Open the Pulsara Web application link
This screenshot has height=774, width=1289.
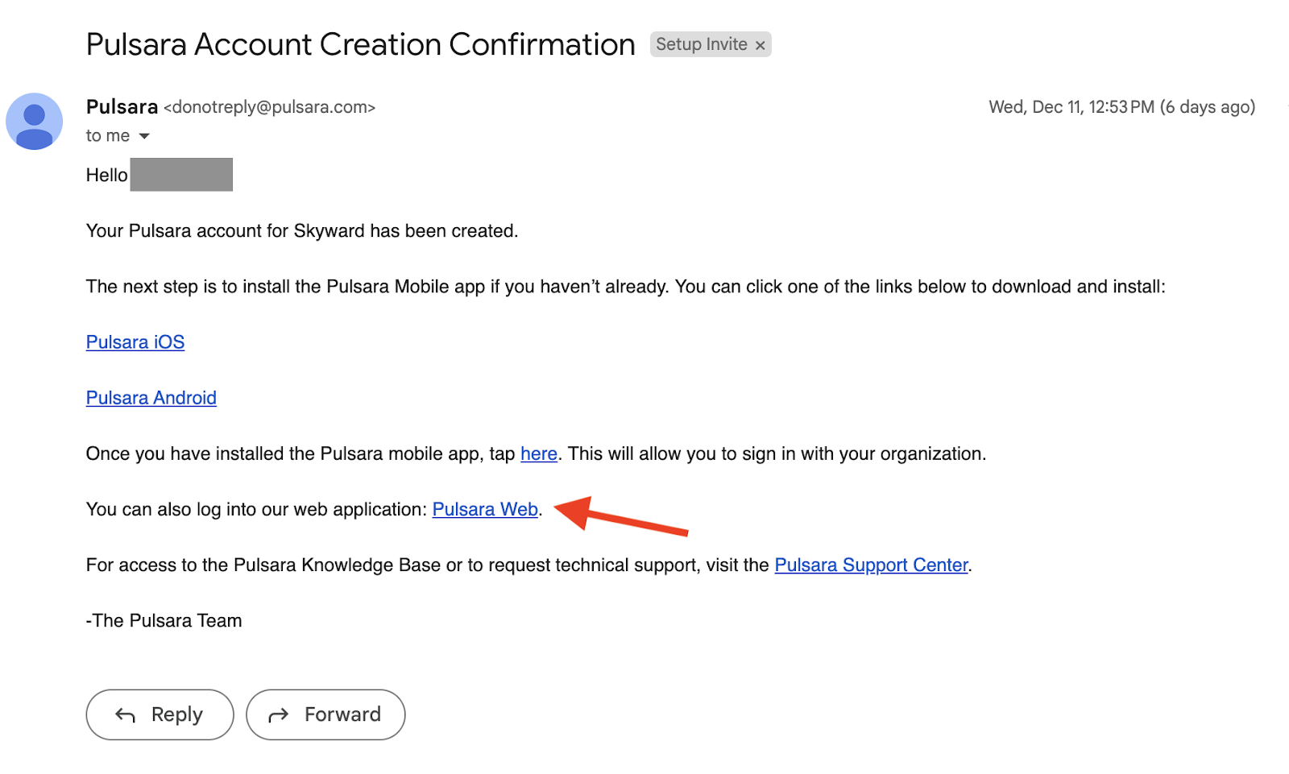485,509
